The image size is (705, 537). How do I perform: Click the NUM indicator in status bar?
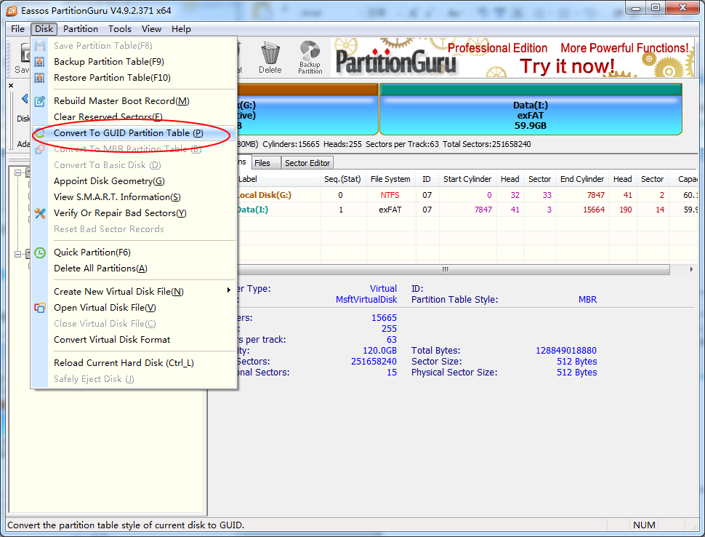point(644,525)
